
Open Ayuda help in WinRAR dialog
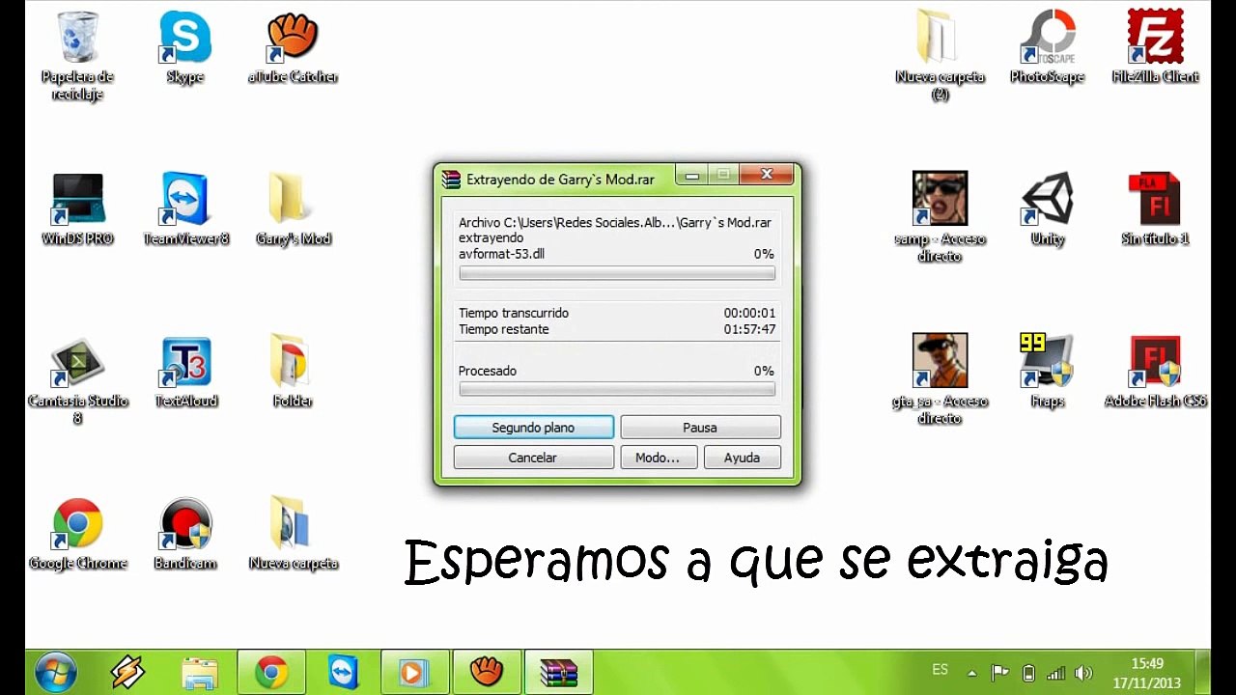tap(743, 458)
